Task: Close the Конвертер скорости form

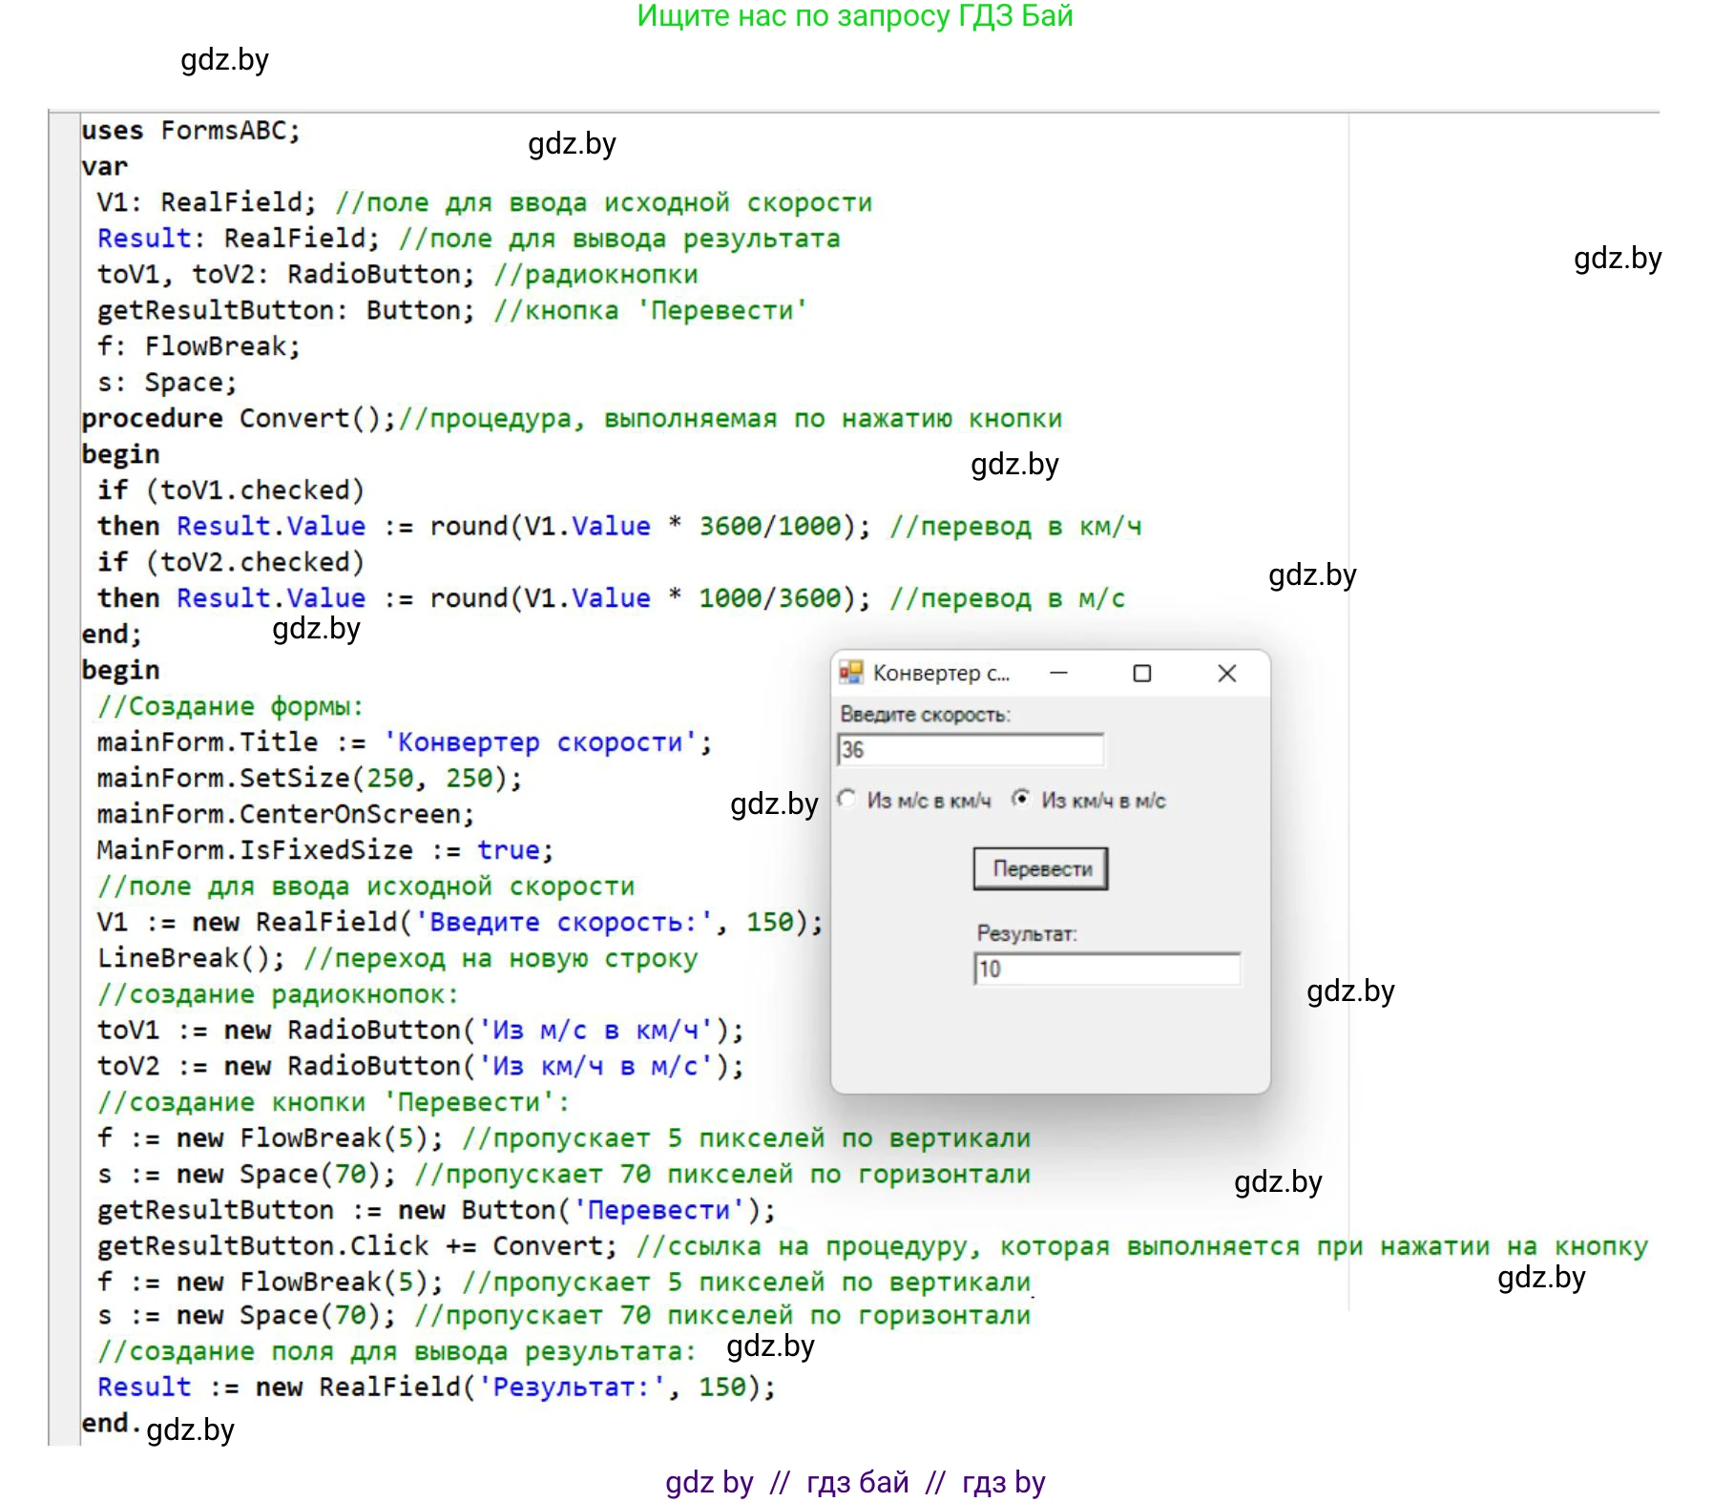Action: tap(1226, 674)
